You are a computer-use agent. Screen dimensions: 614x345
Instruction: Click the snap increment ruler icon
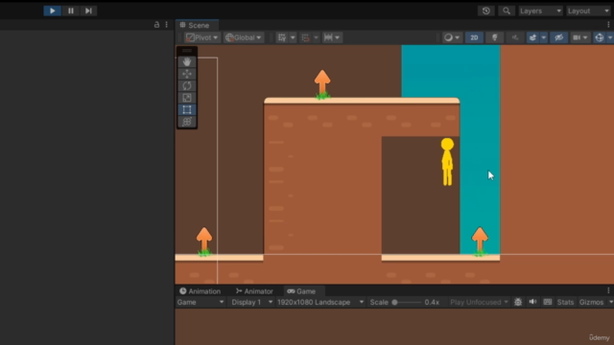point(328,37)
